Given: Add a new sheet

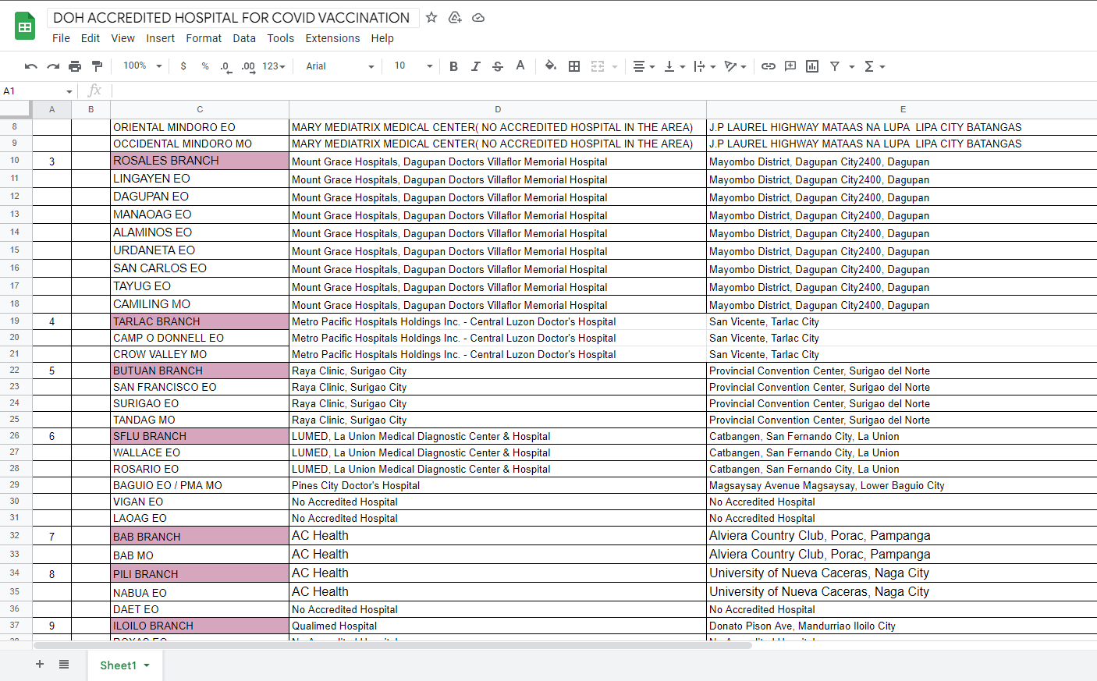Looking at the screenshot, I should [x=40, y=665].
